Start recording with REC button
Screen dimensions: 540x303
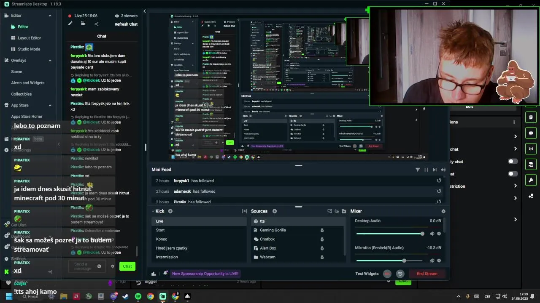(387, 274)
